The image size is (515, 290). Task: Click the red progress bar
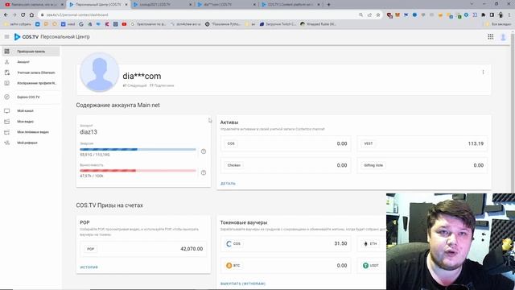coord(138,171)
